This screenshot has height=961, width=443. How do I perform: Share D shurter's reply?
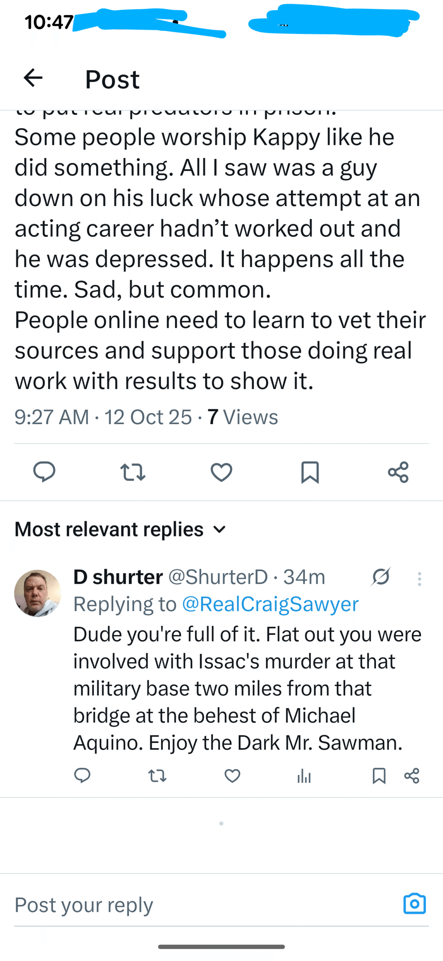pos(412,776)
